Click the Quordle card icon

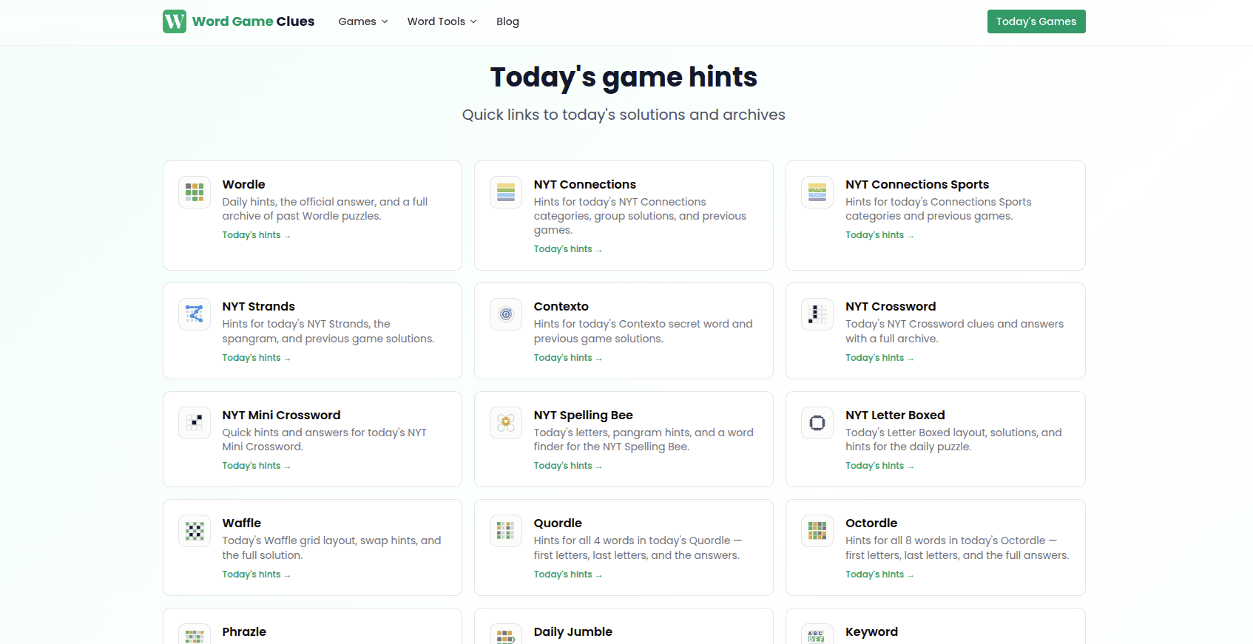[506, 531]
